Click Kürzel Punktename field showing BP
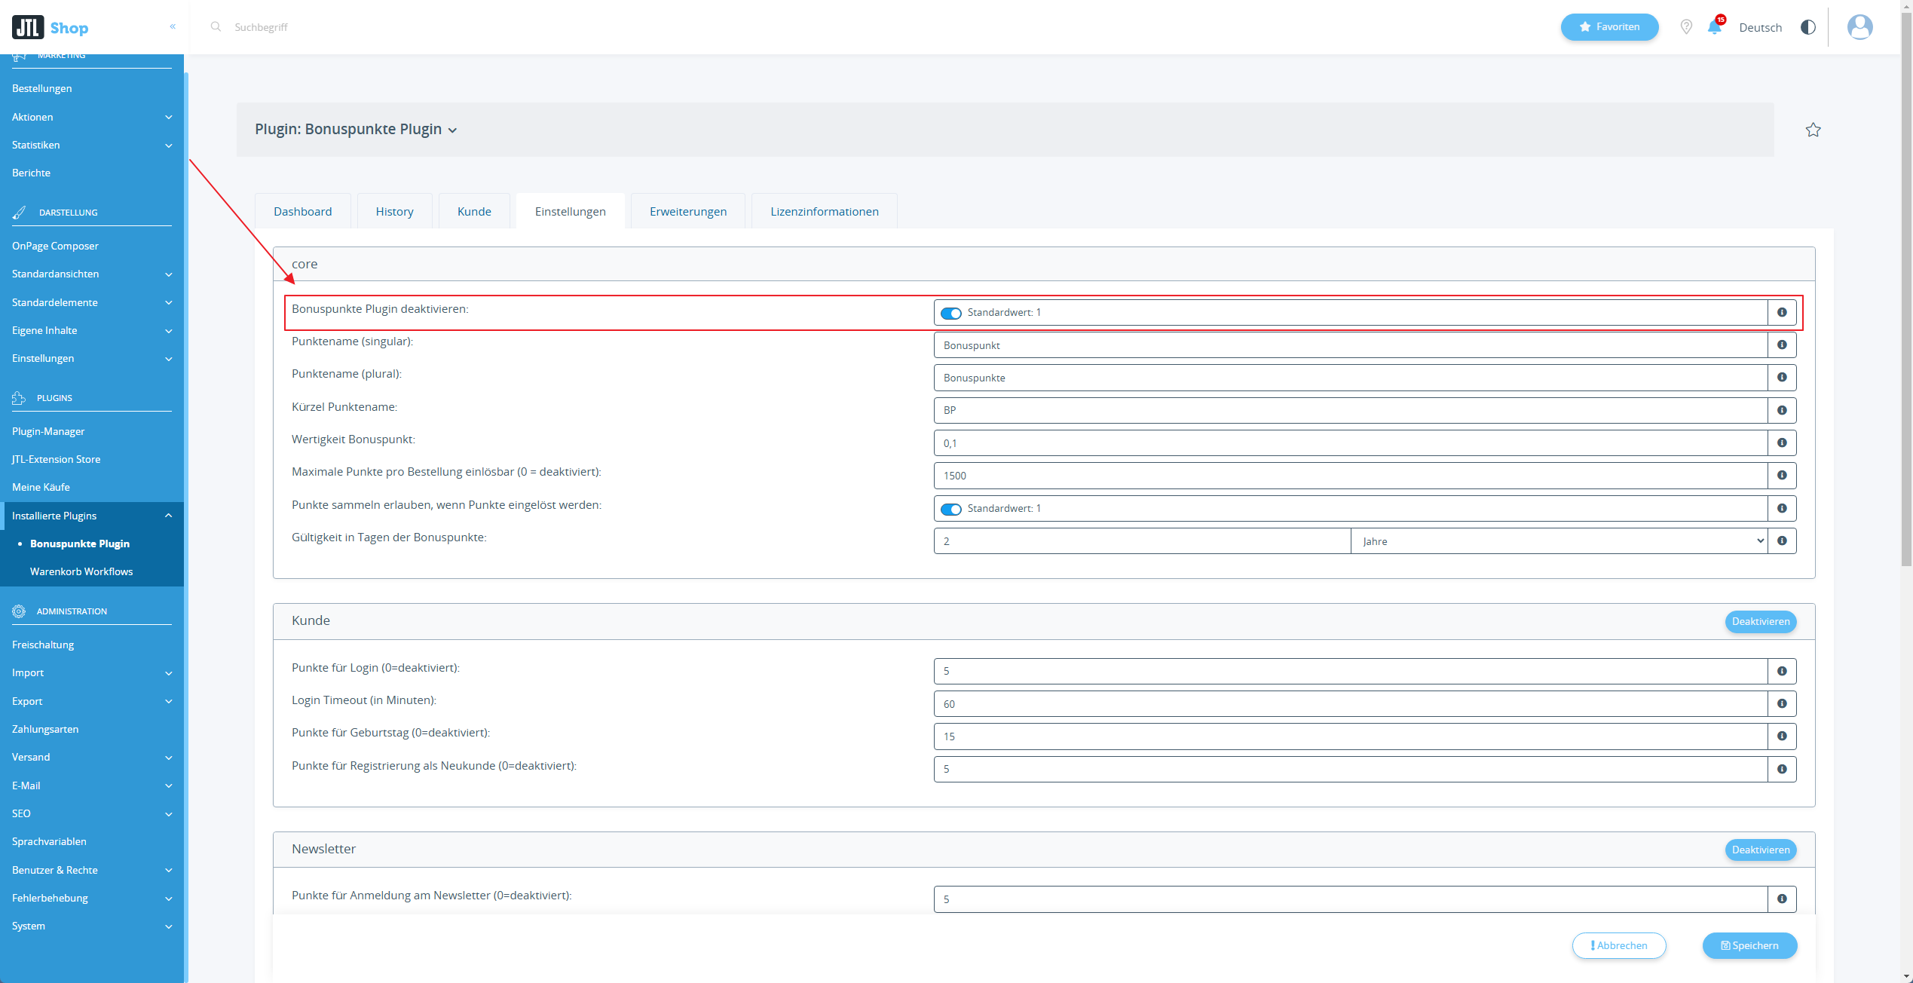Viewport: 1913px width, 983px height. (1351, 410)
